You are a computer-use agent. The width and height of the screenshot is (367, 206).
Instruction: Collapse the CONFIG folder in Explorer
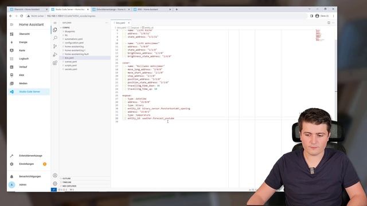(x=66, y=27)
